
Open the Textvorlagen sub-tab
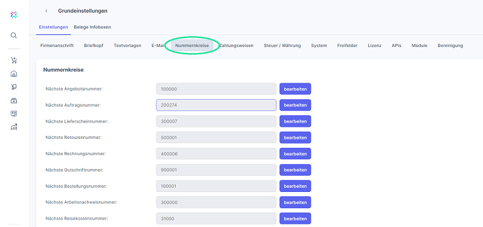127,46
